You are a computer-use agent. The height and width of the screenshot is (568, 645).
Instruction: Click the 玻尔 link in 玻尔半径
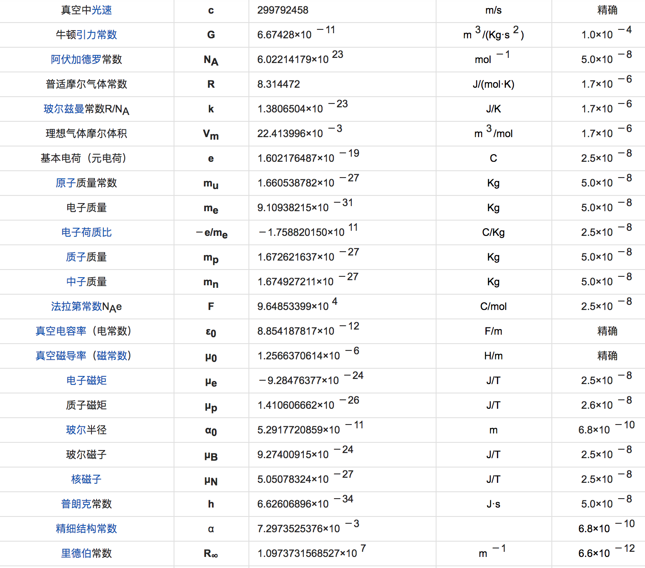(76, 430)
